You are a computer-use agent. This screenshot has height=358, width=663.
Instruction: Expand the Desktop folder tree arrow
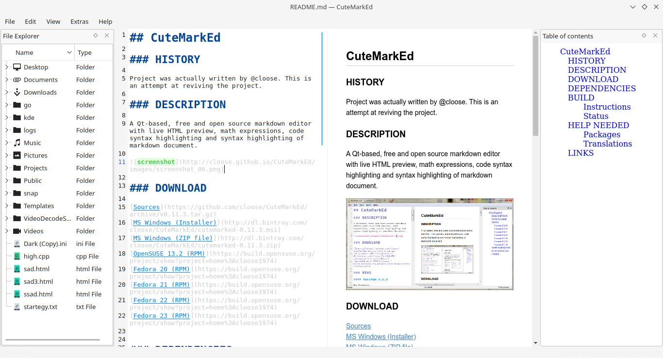7,67
